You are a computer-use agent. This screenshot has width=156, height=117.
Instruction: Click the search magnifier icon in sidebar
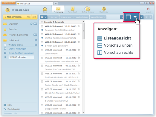[x=5, y=57]
